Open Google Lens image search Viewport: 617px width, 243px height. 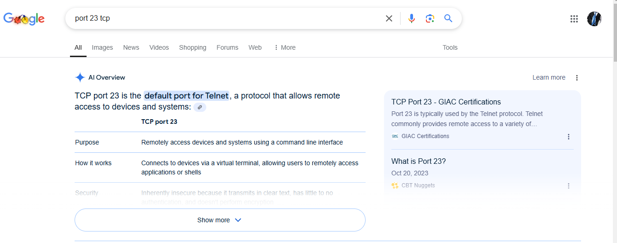pos(430,18)
